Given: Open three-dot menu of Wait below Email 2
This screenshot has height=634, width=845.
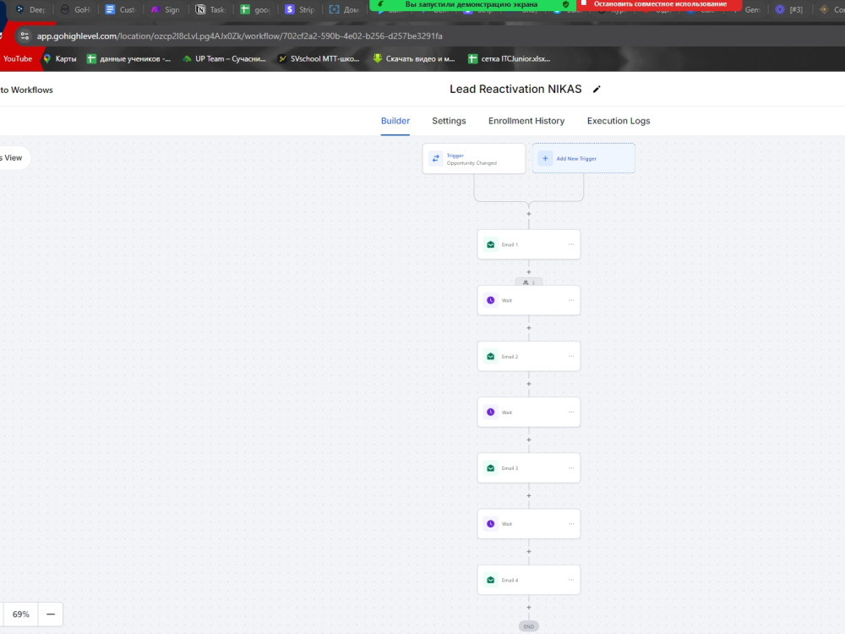Looking at the screenshot, I should coord(571,412).
